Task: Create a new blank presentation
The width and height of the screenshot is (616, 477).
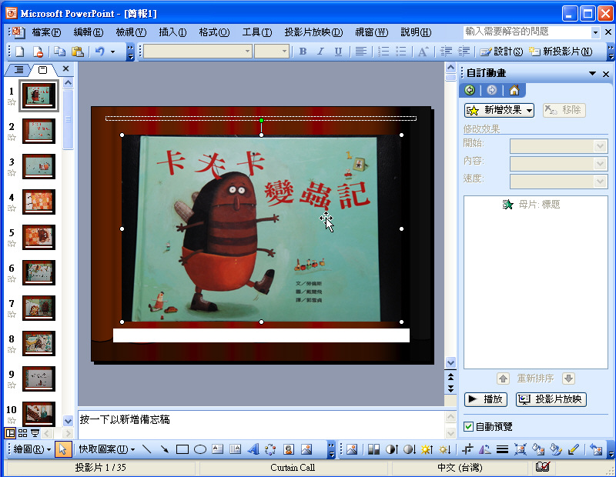Action: point(20,52)
